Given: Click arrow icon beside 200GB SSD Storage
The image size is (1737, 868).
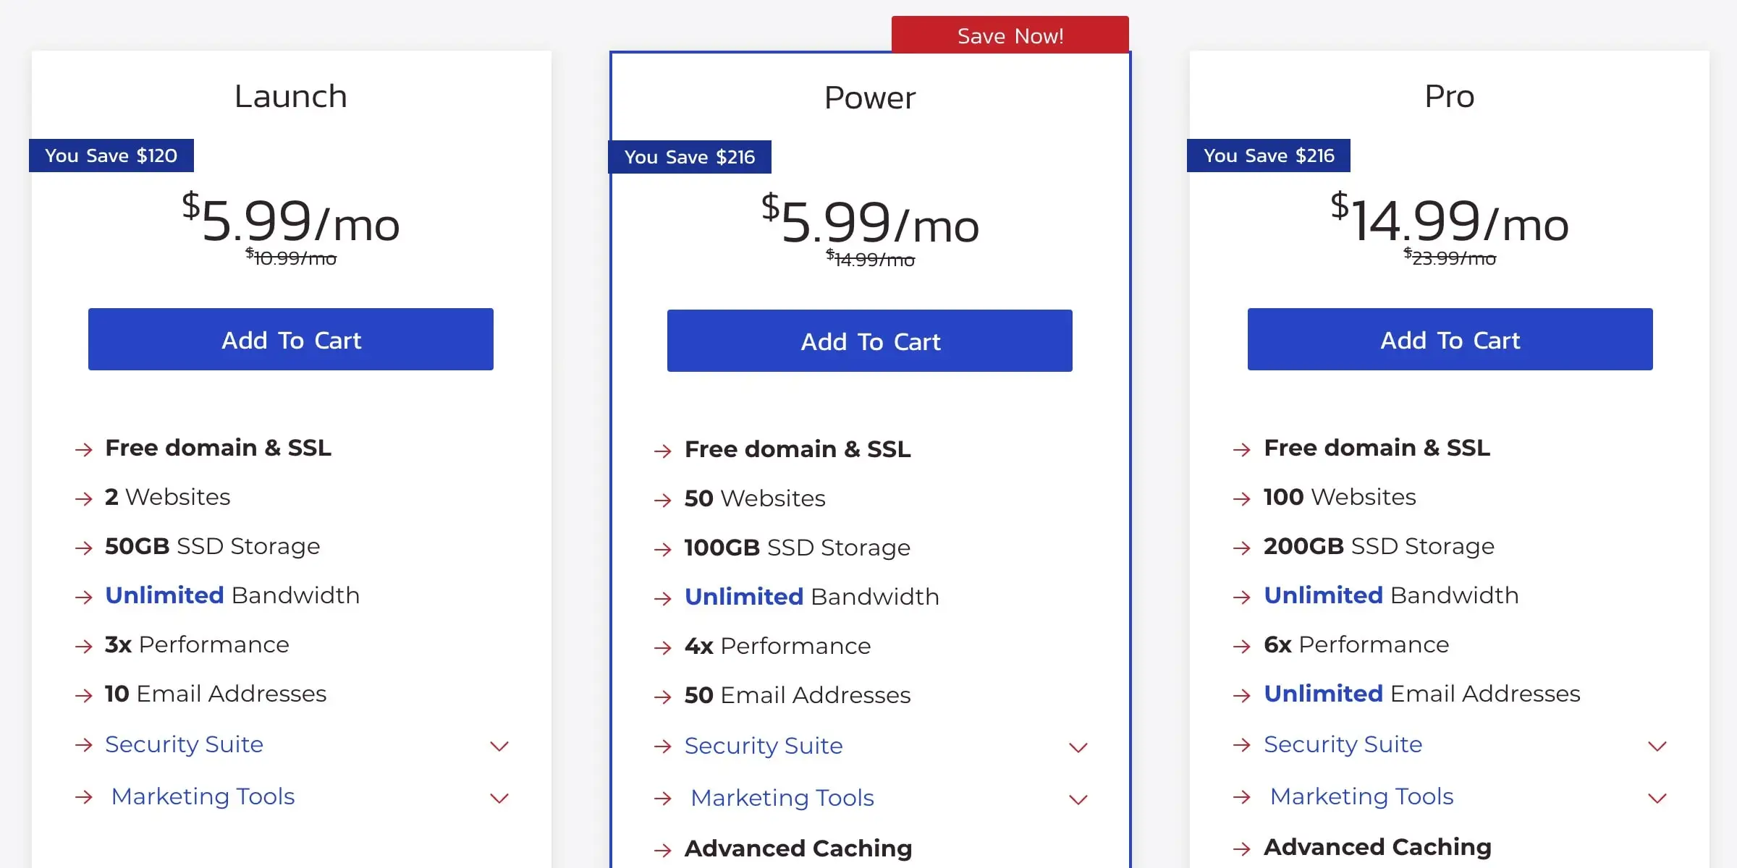Looking at the screenshot, I should click(1242, 548).
